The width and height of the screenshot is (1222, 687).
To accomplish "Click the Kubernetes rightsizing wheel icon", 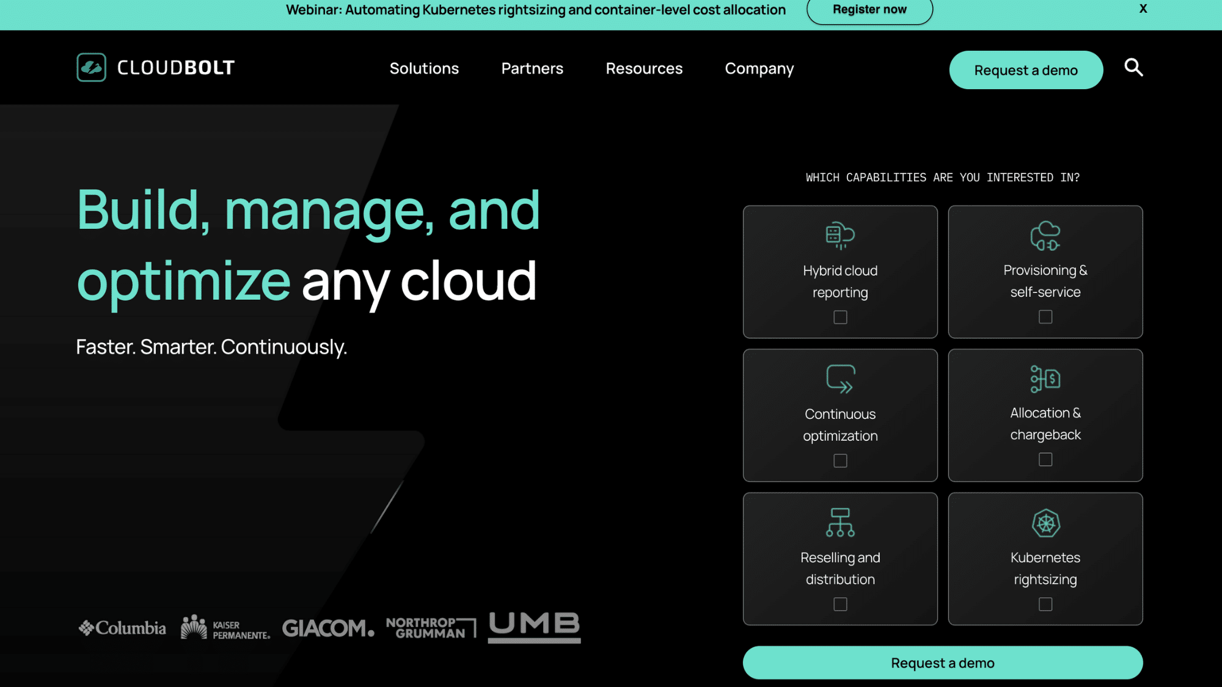I will (1045, 523).
